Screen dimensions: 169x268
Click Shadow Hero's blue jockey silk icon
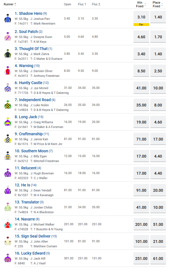8,18
